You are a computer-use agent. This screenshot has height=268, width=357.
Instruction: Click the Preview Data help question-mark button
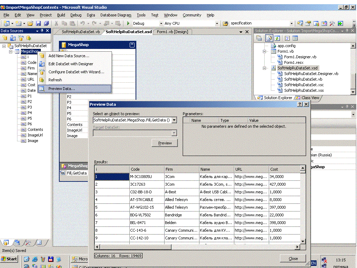300,104
